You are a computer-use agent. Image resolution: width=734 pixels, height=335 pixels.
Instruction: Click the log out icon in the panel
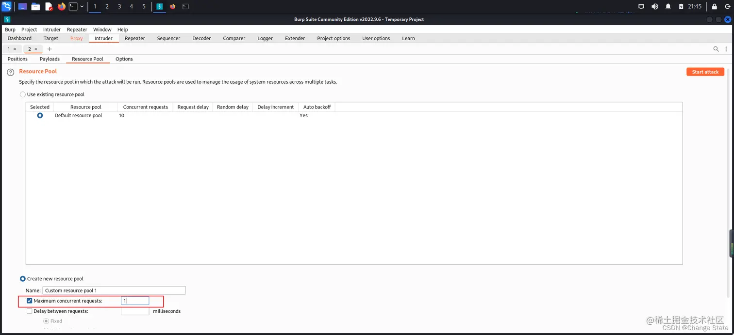pos(727,6)
